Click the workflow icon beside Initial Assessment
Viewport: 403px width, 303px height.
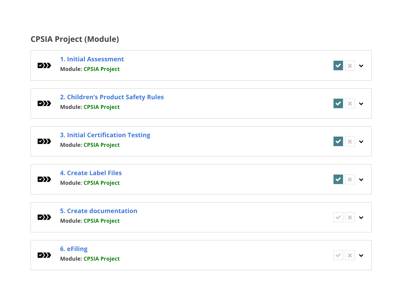coord(44,65)
